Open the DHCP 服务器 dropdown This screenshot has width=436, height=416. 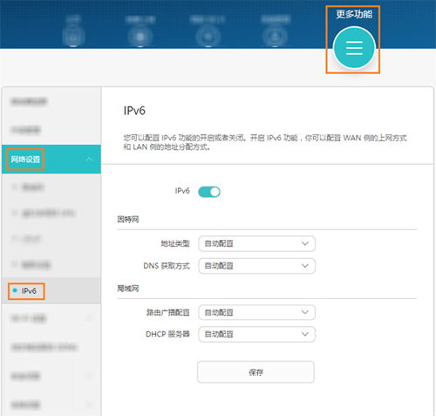click(256, 334)
